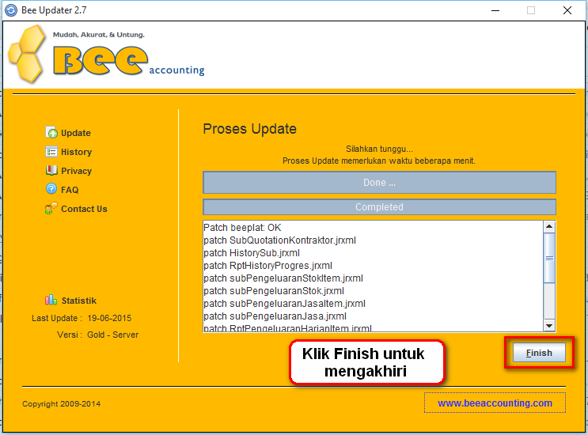This screenshot has height=435, width=588.
Task: Open the Statistik label
Action: [x=79, y=301]
